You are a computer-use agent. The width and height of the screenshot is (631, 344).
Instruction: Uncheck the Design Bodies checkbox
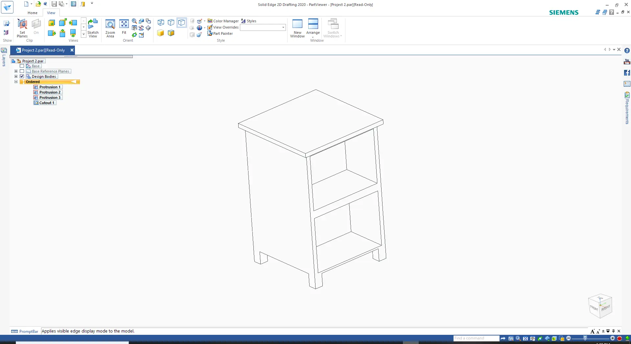(22, 76)
